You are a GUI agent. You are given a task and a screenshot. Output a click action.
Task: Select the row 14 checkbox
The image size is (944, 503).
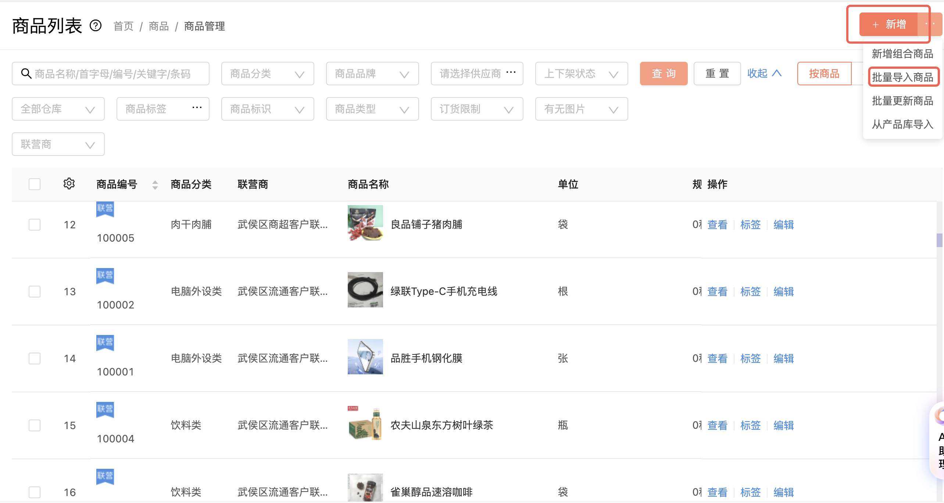[35, 358]
